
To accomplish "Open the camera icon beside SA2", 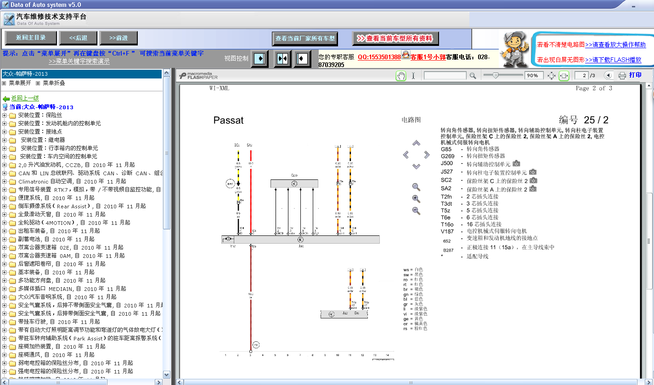I will (x=533, y=188).
